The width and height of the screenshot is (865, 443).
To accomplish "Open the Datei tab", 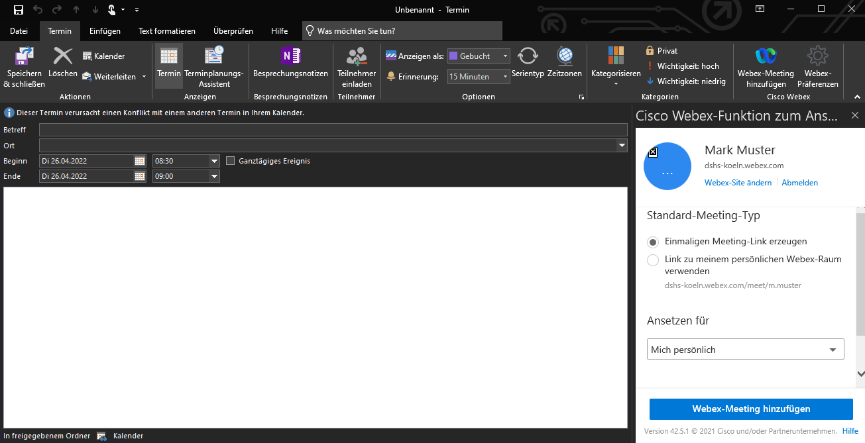I will (x=19, y=31).
